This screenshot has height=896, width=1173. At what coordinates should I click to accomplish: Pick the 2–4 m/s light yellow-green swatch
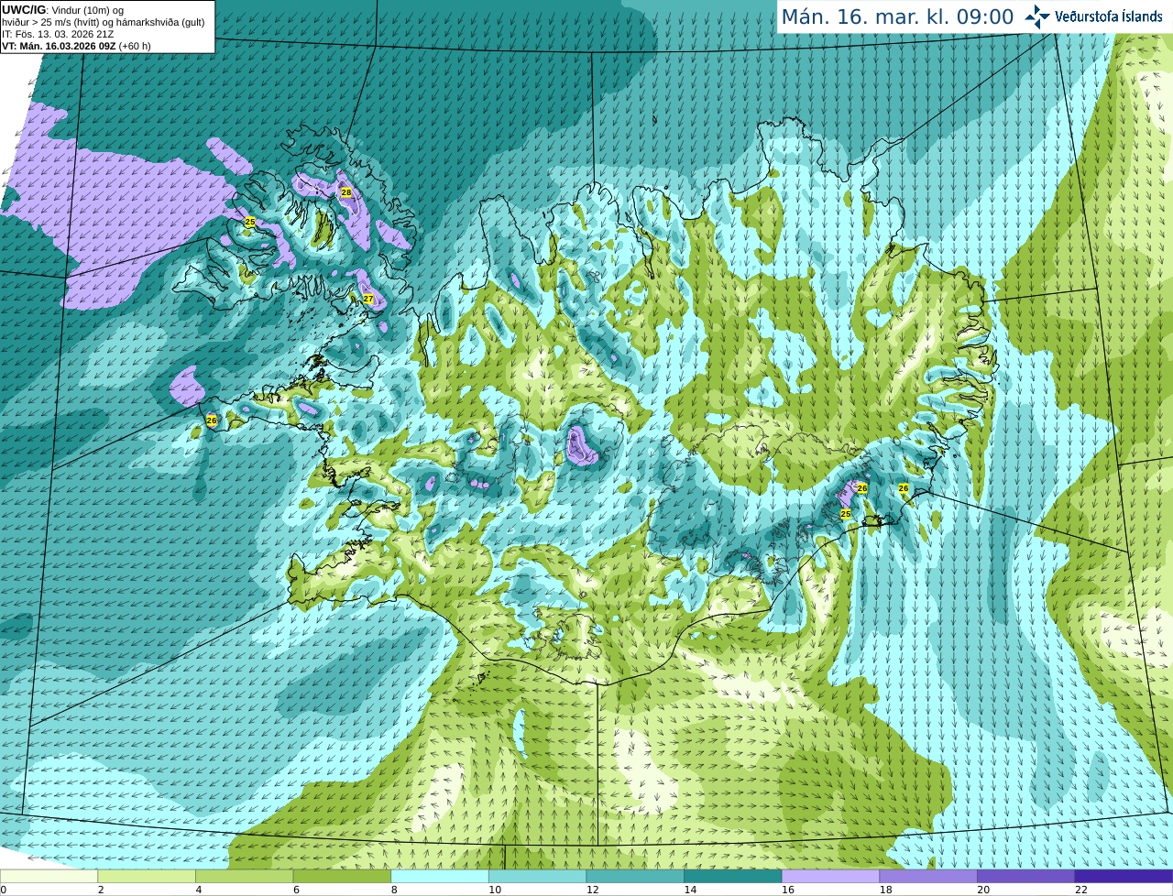pyautogui.click(x=147, y=876)
